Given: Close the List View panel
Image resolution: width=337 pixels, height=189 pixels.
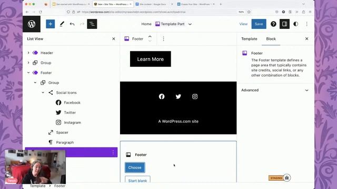Looking at the screenshot, I should pyautogui.click(x=114, y=39).
